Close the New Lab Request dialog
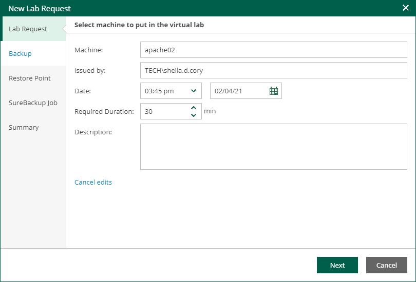 coord(405,8)
